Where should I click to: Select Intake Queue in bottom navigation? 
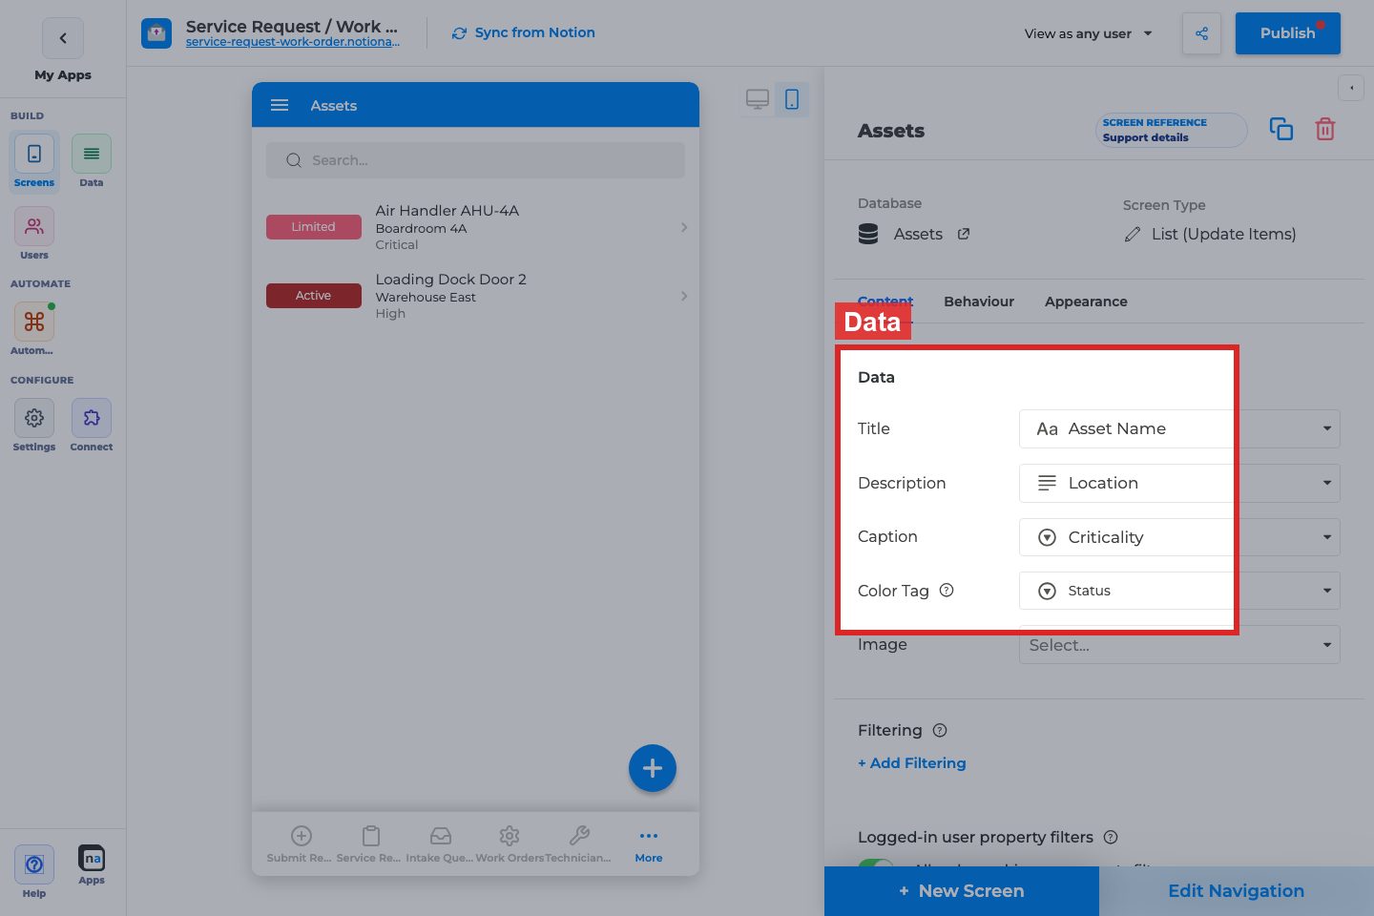440,843
